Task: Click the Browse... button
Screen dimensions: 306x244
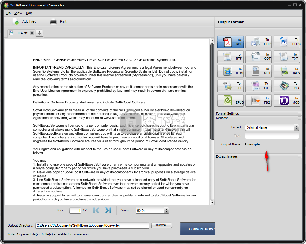Action: (162, 225)
